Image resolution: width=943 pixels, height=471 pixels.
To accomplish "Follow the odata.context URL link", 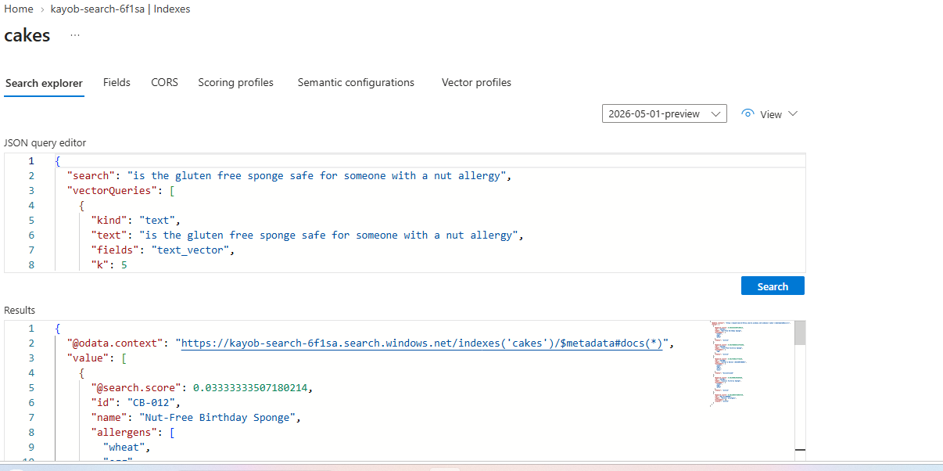I will tap(422, 343).
